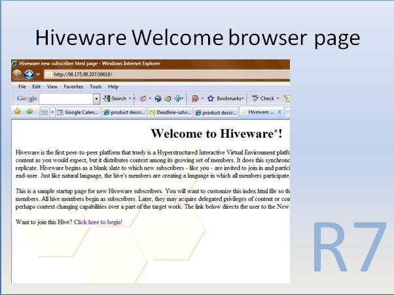394x295 pixels.
Task: Open the recent pages dropdown beside Forward
Action: click(x=38, y=74)
